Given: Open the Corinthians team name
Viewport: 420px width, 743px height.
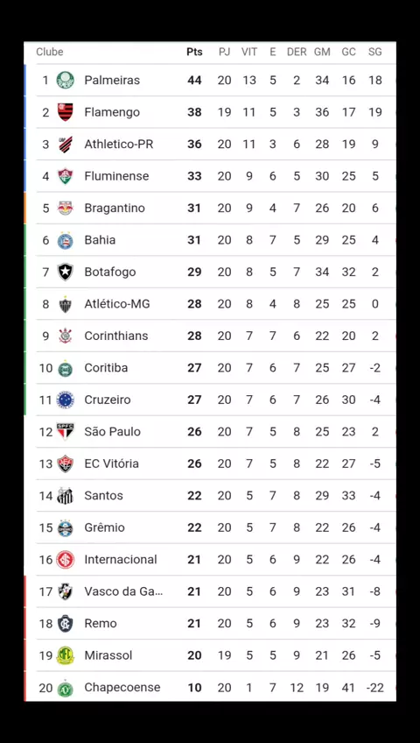Looking at the screenshot, I should [x=115, y=336].
